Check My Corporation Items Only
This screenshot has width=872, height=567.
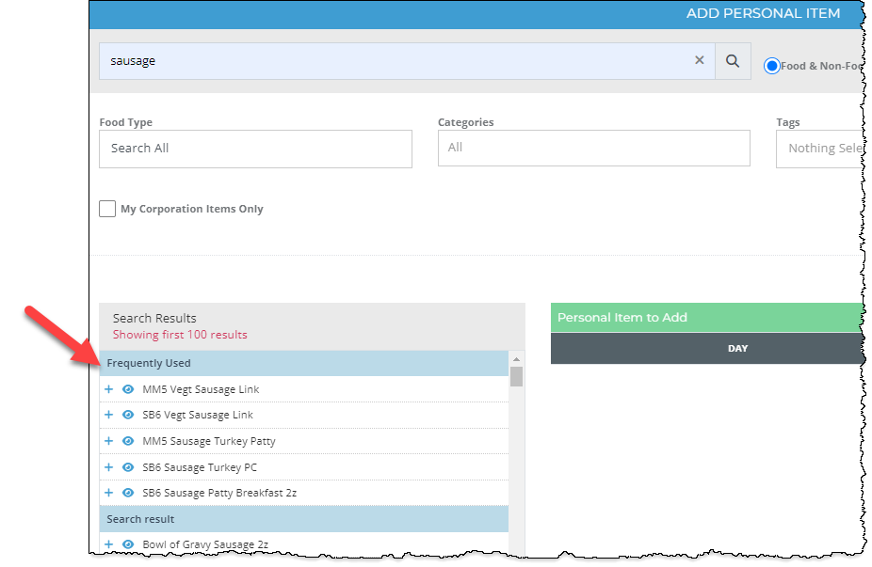107,209
